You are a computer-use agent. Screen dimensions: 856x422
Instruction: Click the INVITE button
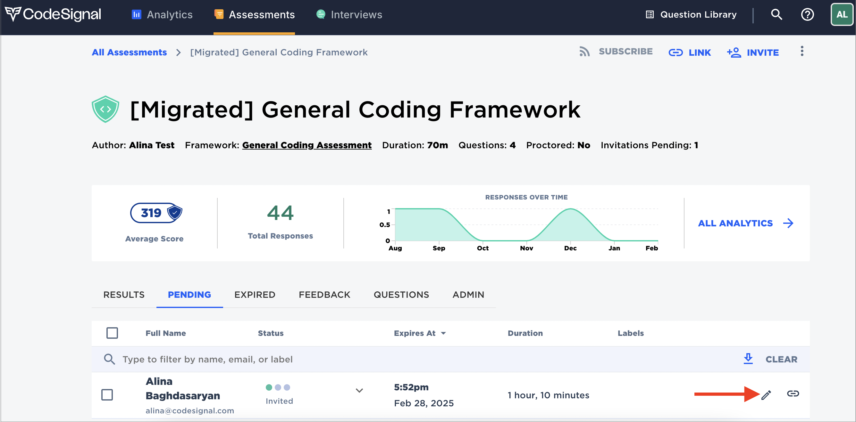click(x=753, y=53)
